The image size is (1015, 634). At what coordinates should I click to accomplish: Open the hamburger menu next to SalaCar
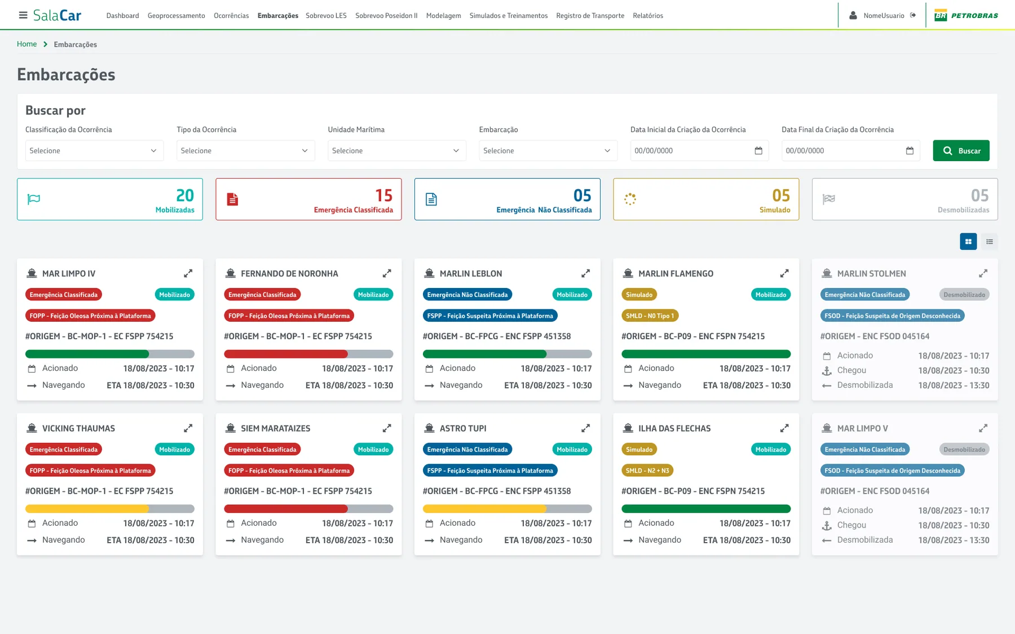tap(23, 15)
